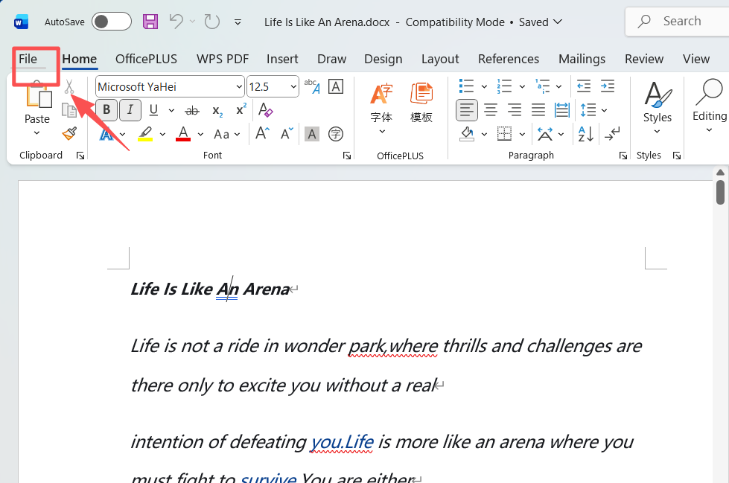The width and height of the screenshot is (729, 483).
Task: Switch to the References tab
Action: (509, 59)
